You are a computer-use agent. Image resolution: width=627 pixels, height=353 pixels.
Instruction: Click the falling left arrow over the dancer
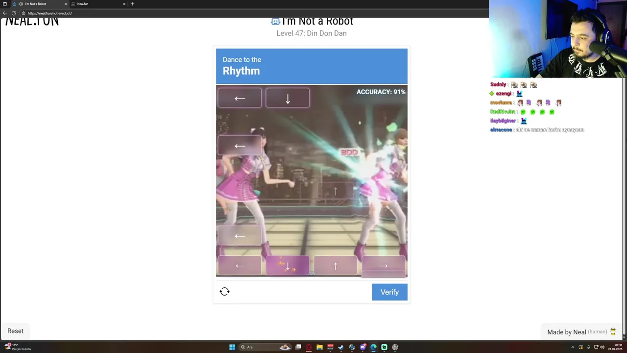point(240,146)
